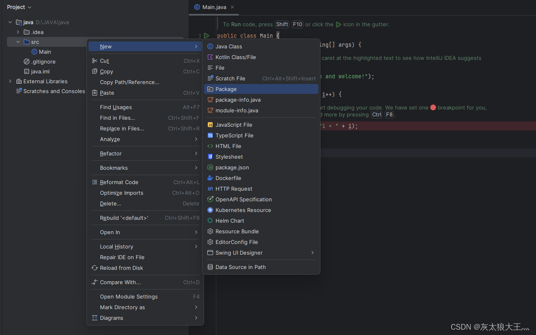This screenshot has width=536, height=335.
Task: Click the Reformat Code icon
Action: (x=95, y=182)
